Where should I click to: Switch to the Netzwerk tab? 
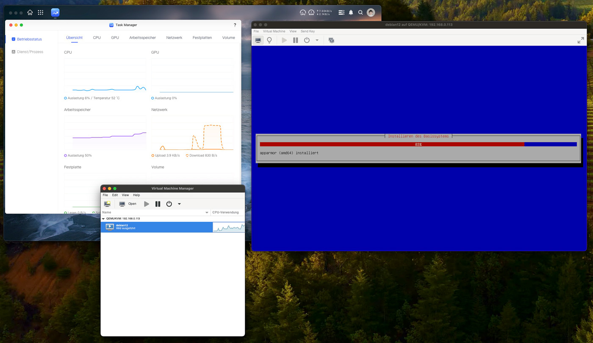tap(174, 38)
